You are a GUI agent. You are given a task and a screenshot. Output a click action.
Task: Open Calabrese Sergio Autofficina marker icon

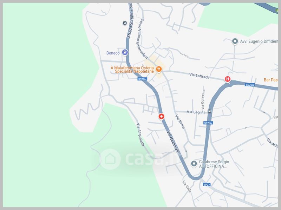pyautogui.click(x=194, y=164)
